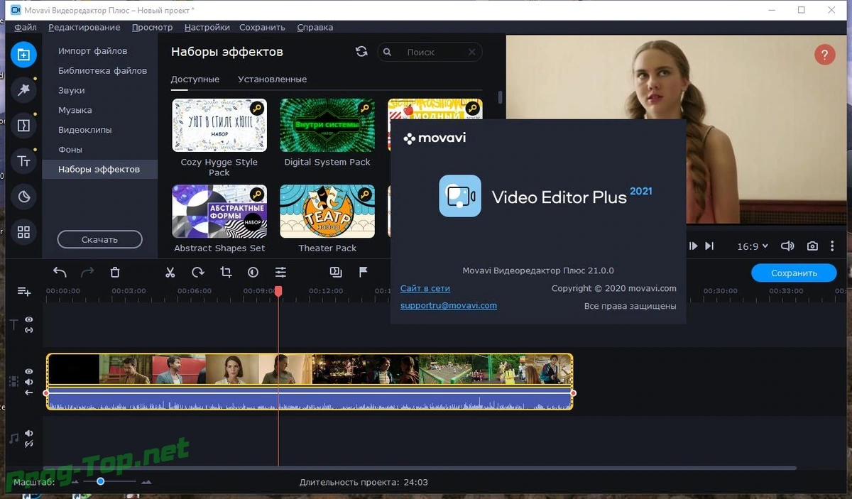Toggle title track link icon
This screenshot has height=499, width=852.
click(x=29, y=330)
